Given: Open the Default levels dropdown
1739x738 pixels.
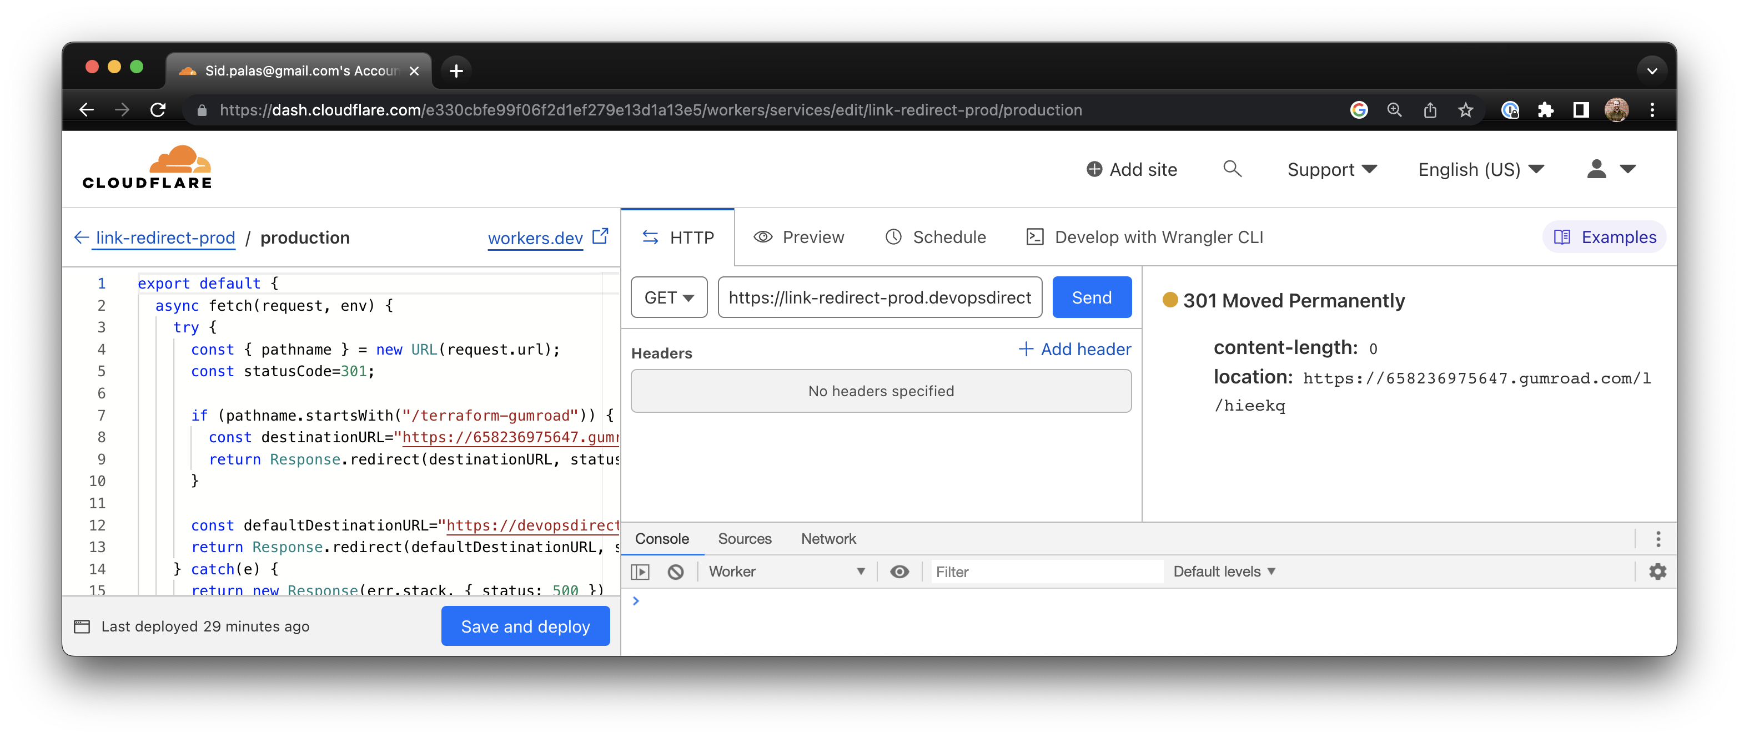Looking at the screenshot, I should (1225, 572).
